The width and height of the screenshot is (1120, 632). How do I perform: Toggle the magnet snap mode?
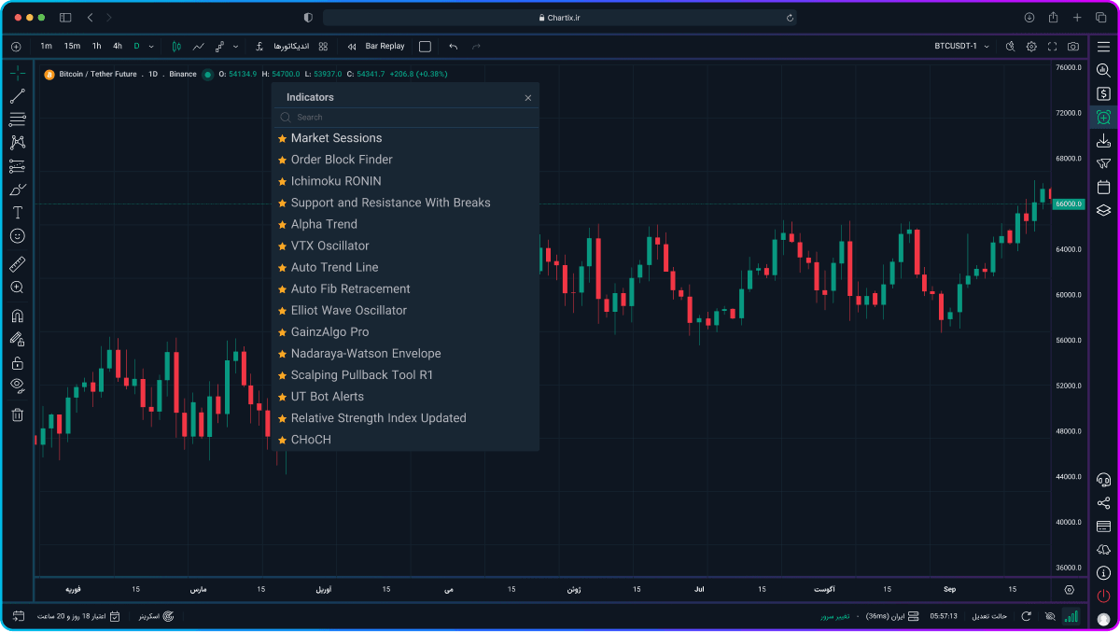click(x=17, y=316)
